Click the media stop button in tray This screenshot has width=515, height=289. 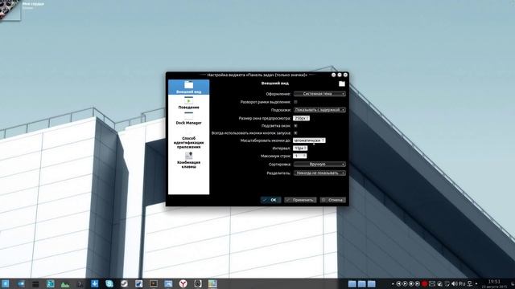(411, 283)
